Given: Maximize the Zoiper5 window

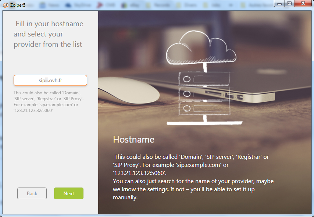Looking at the screenshot, I should [290, 4].
